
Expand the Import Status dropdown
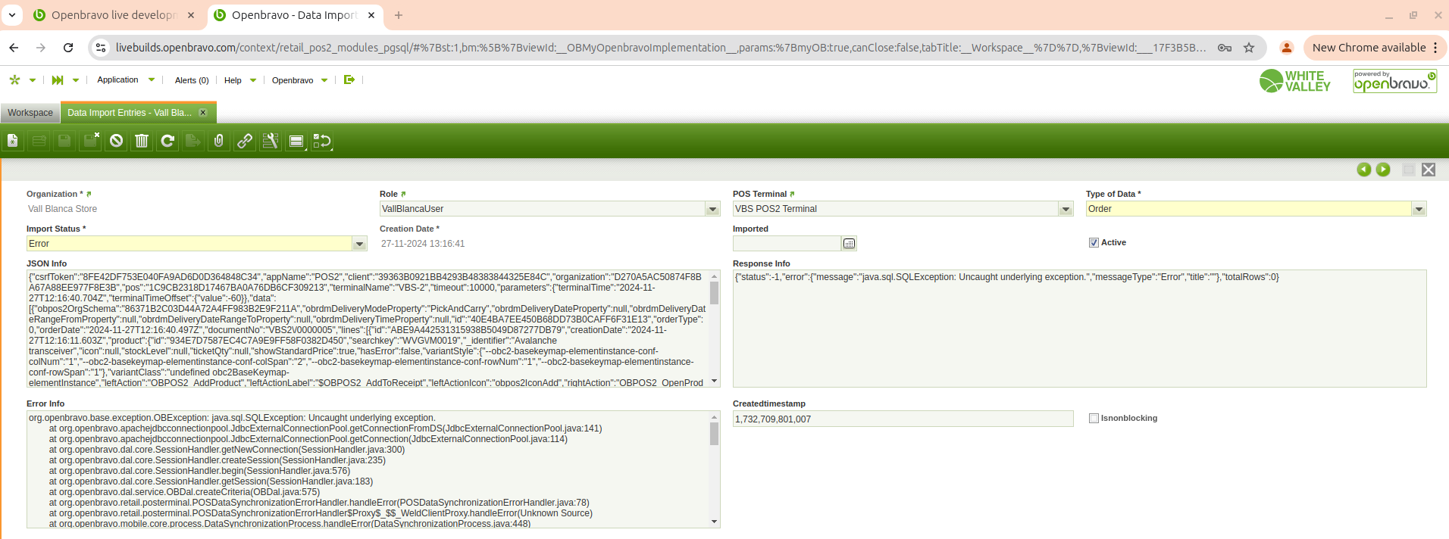(x=359, y=244)
